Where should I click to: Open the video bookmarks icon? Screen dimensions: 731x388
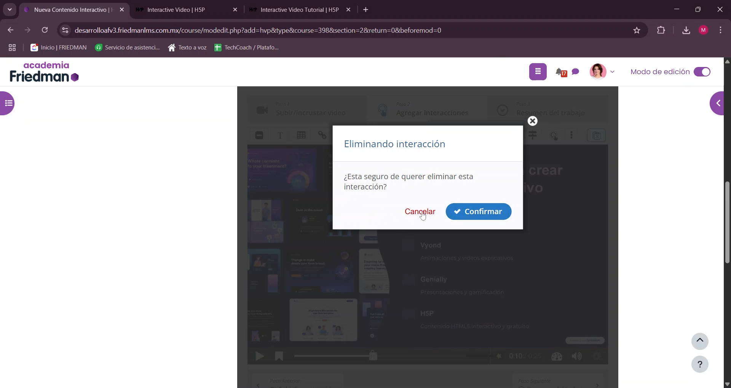[x=279, y=356]
